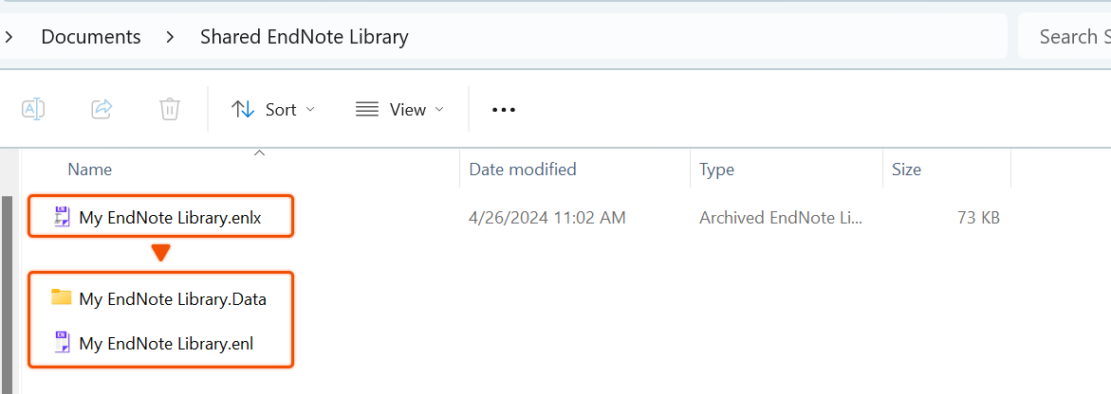
Task: Open the three-dots See more menu
Action: [503, 110]
